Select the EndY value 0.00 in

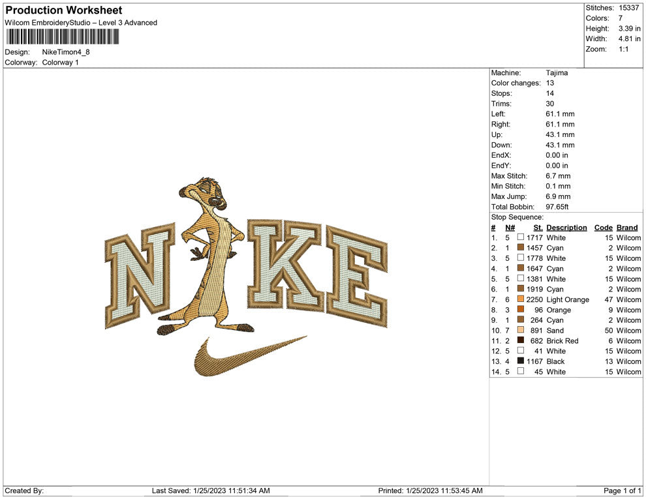[557, 166]
